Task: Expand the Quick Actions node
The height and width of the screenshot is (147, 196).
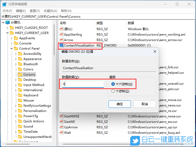Action: (x=16, y=121)
